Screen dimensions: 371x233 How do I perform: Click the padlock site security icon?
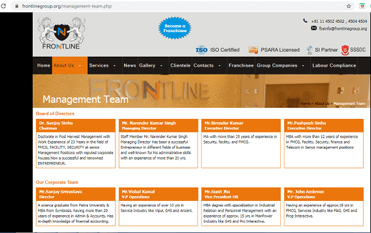[x=17, y=6]
